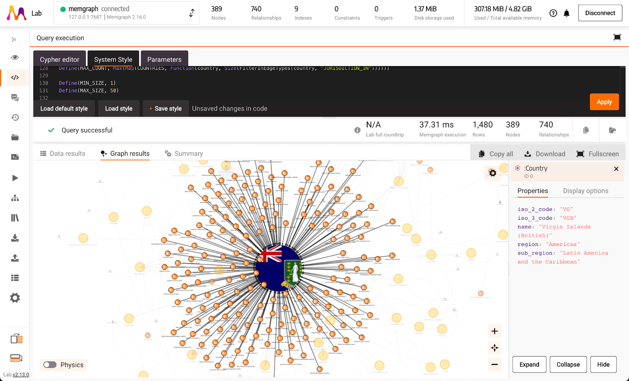Viewport: 629px width, 381px height.
Task: Enable the Physics simulation toggle
Action: [50, 365]
